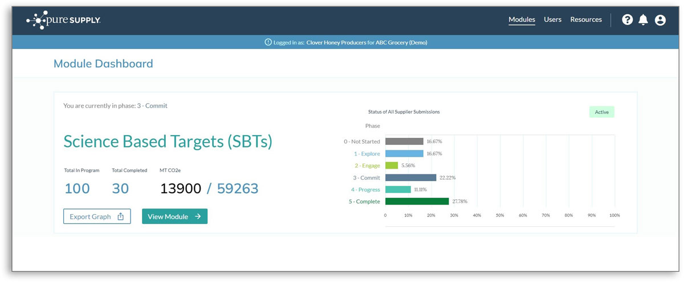Select the 5 - Complete dark green bar

tap(417, 201)
